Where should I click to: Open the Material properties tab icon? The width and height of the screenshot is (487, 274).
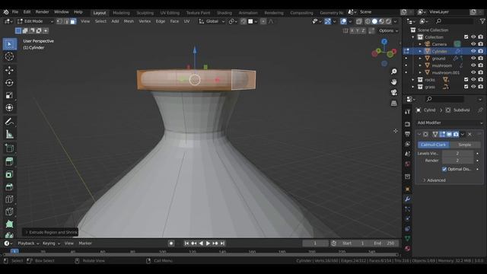(x=408, y=249)
